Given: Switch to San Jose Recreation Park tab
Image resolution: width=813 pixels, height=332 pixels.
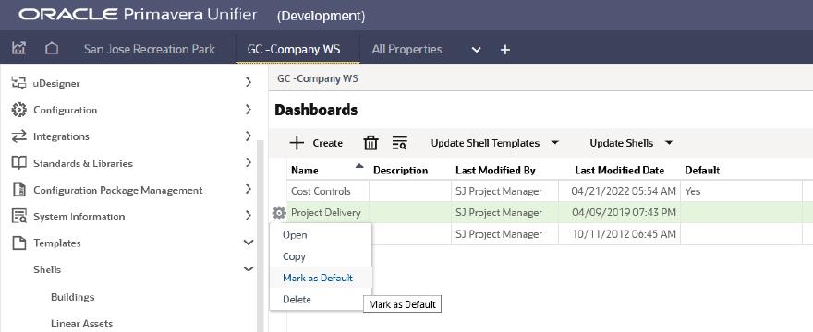Looking at the screenshot, I should (150, 49).
